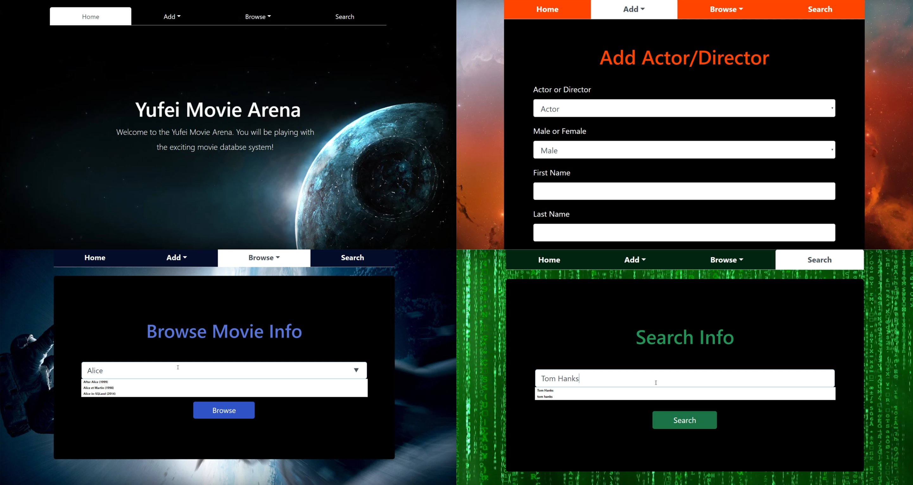
Task: Click the Last Name input field
Action: 684,233
